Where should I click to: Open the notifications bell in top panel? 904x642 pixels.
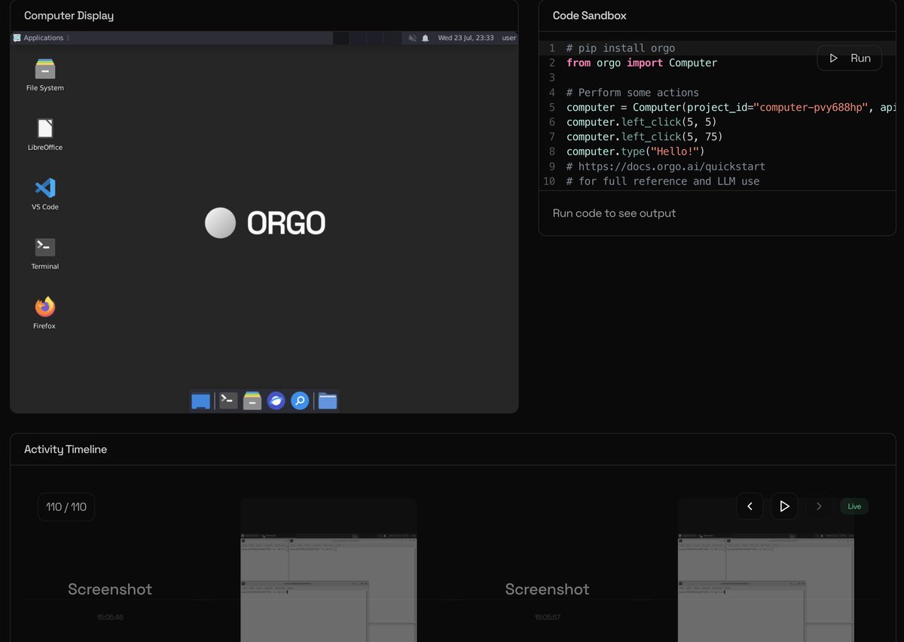425,38
